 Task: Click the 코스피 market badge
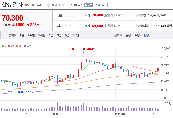pos(40,5)
